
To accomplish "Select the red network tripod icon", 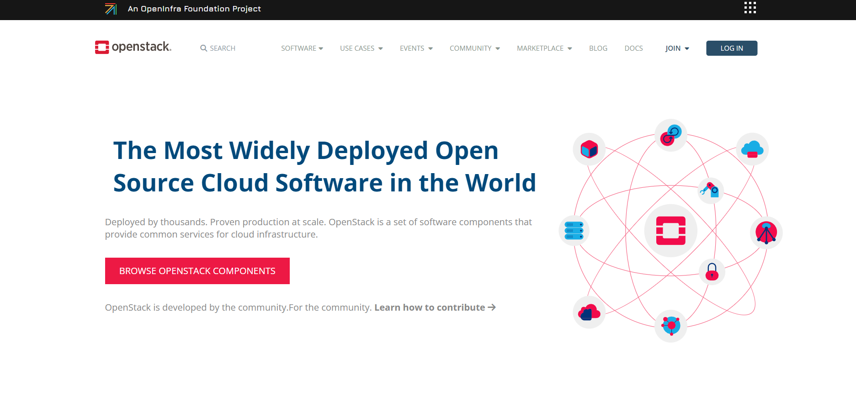I will pos(766,233).
